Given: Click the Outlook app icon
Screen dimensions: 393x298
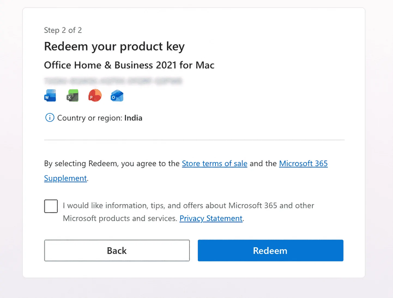Looking at the screenshot, I should [117, 96].
